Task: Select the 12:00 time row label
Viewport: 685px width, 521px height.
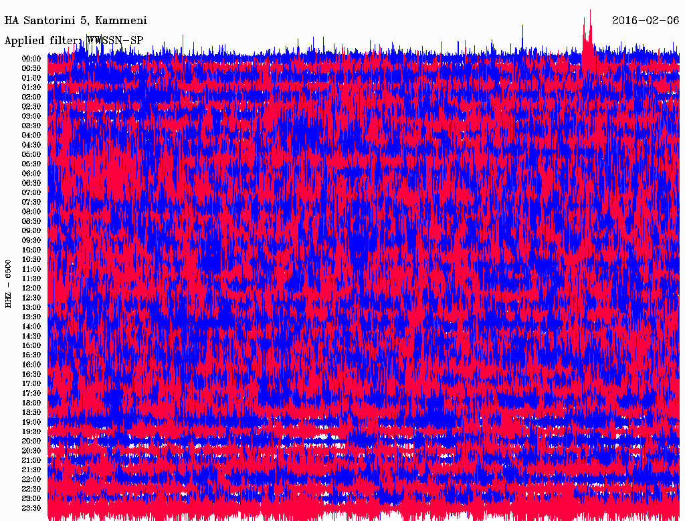Action: click(x=31, y=288)
